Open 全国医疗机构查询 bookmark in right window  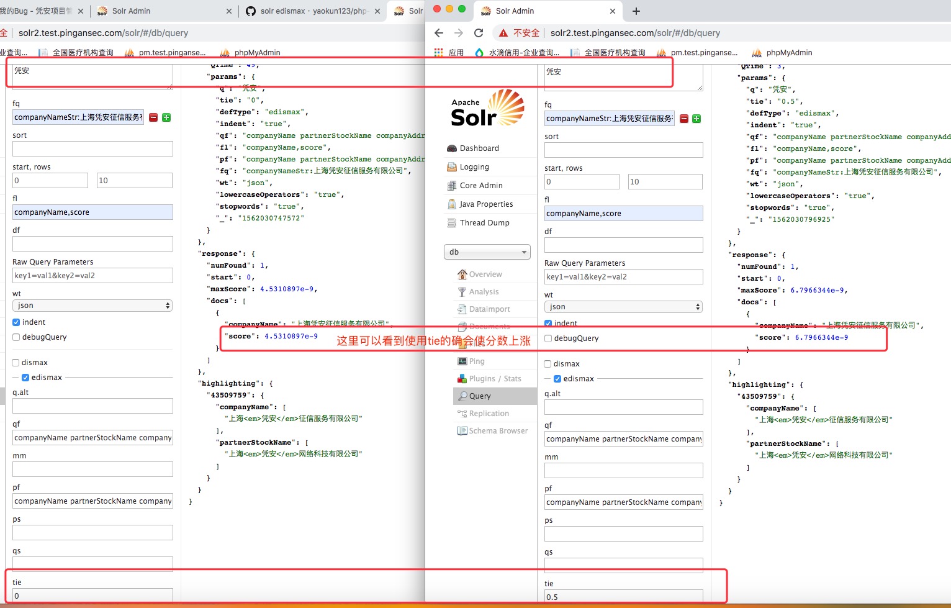(x=608, y=53)
